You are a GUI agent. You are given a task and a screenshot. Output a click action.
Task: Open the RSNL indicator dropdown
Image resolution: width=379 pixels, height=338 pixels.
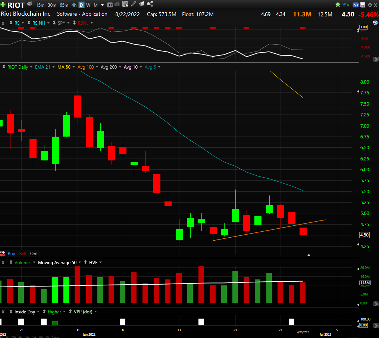click(x=92, y=23)
